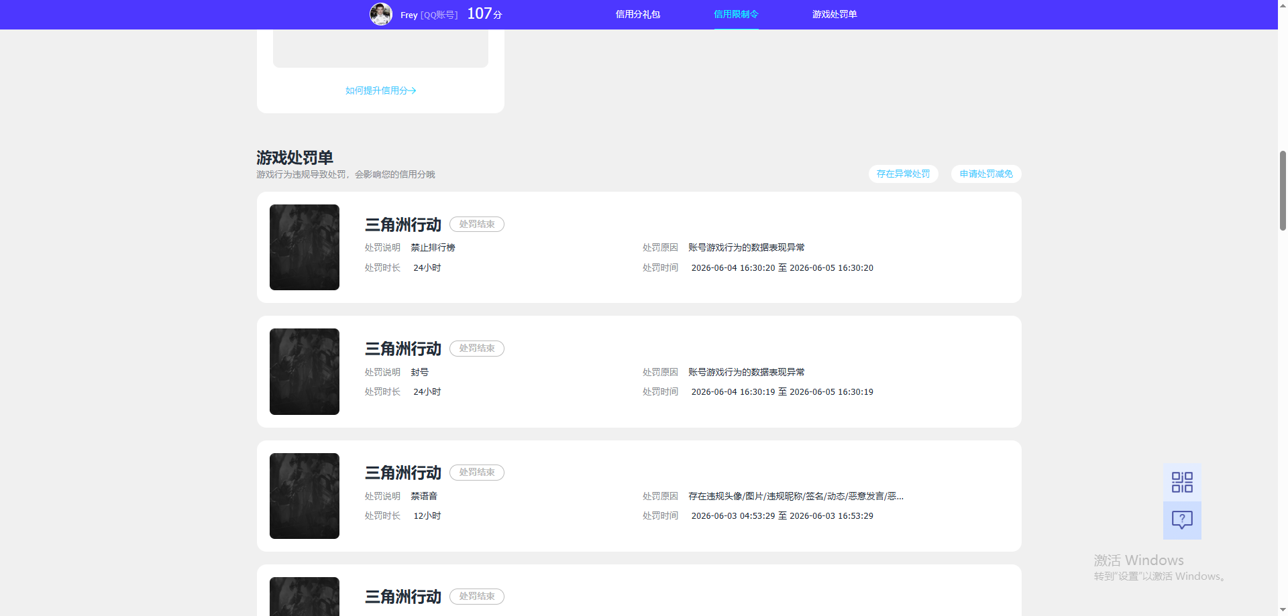The image size is (1288, 616).
Task: Click the 如何提升信用分 link
Action: coord(380,90)
